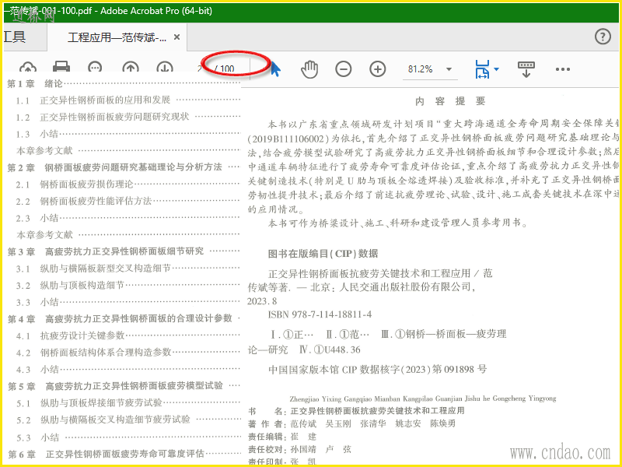The image size is (622, 467).
Task: Click entry 1.1 正交异性钢桥面板的应用和发展
Action: [x=128, y=100]
